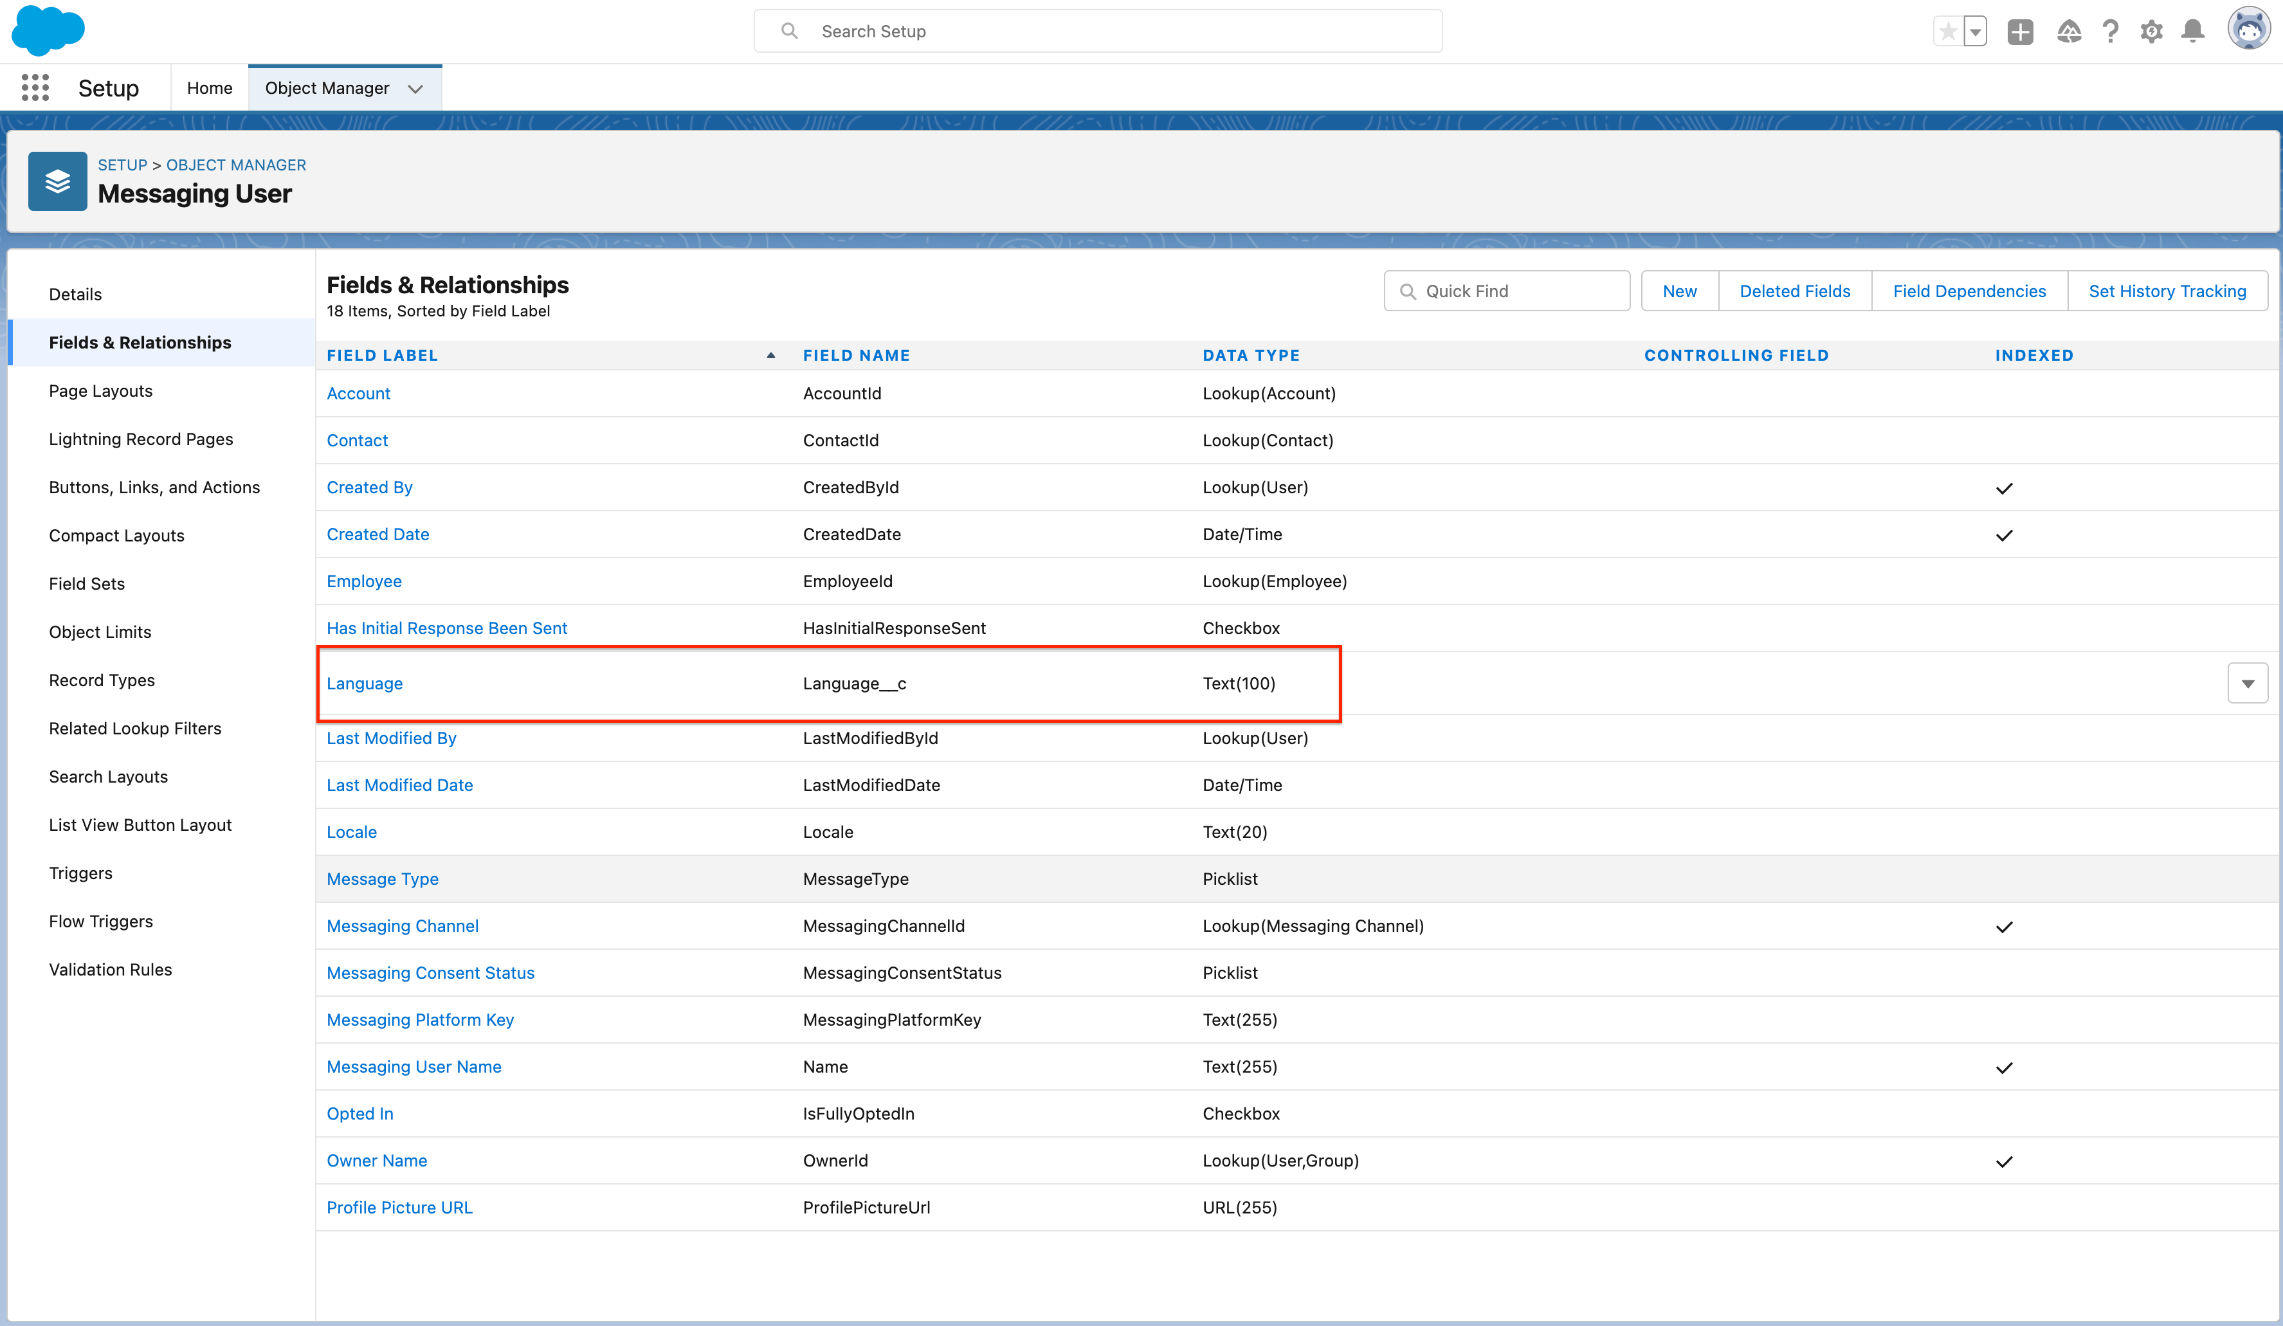Open the Trailhead guidance icon
The width and height of the screenshot is (2283, 1326).
pos(2069,32)
